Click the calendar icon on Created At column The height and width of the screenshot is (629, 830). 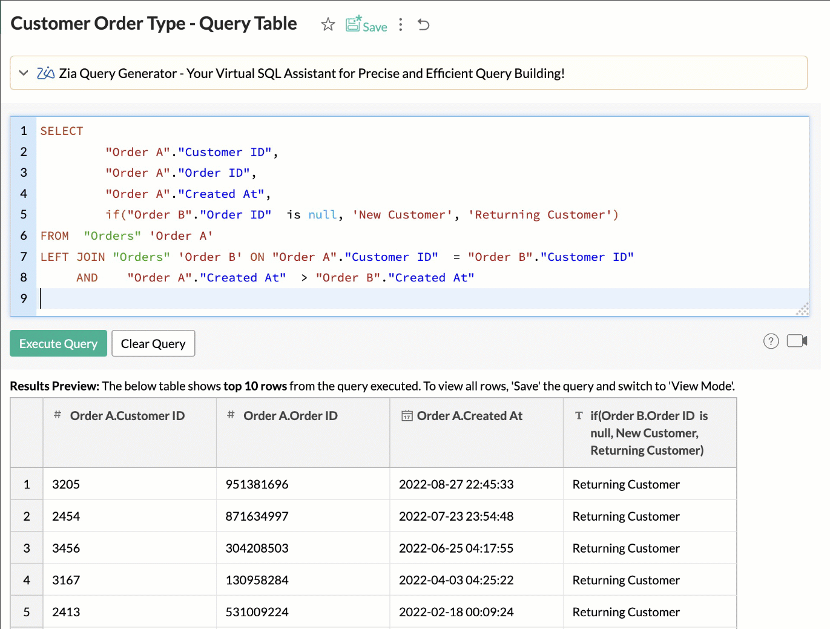click(x=404, y=415)
